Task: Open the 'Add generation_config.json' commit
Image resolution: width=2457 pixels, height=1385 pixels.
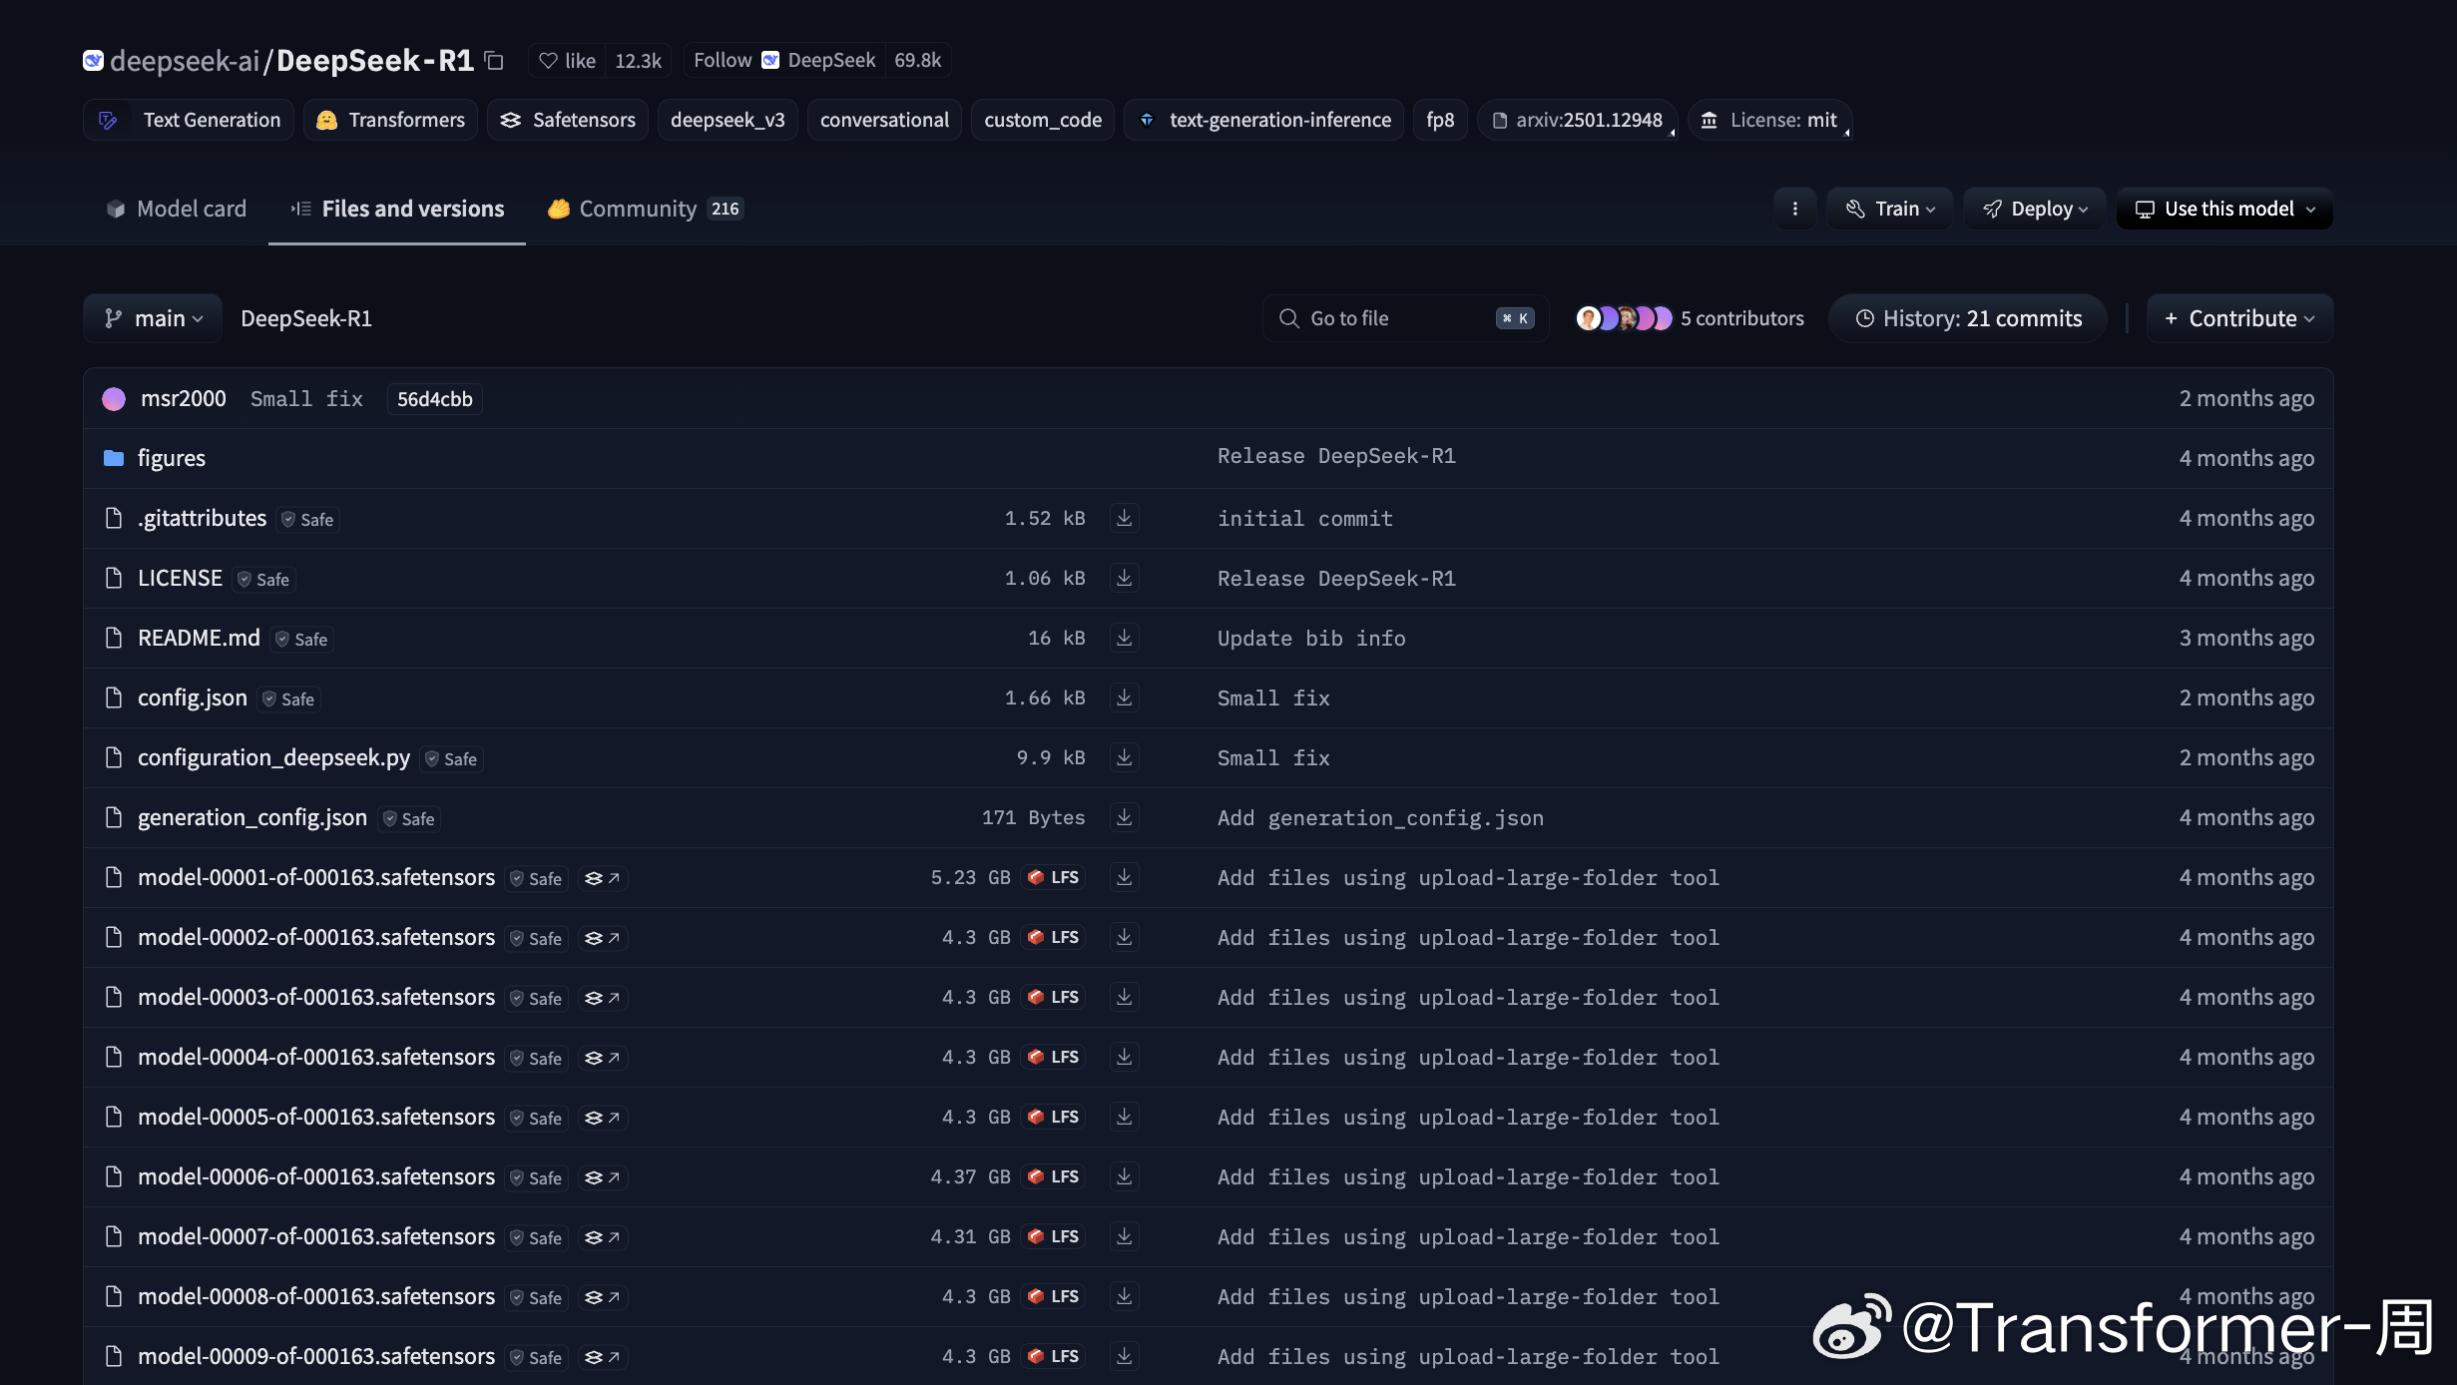Action: 1380,818
